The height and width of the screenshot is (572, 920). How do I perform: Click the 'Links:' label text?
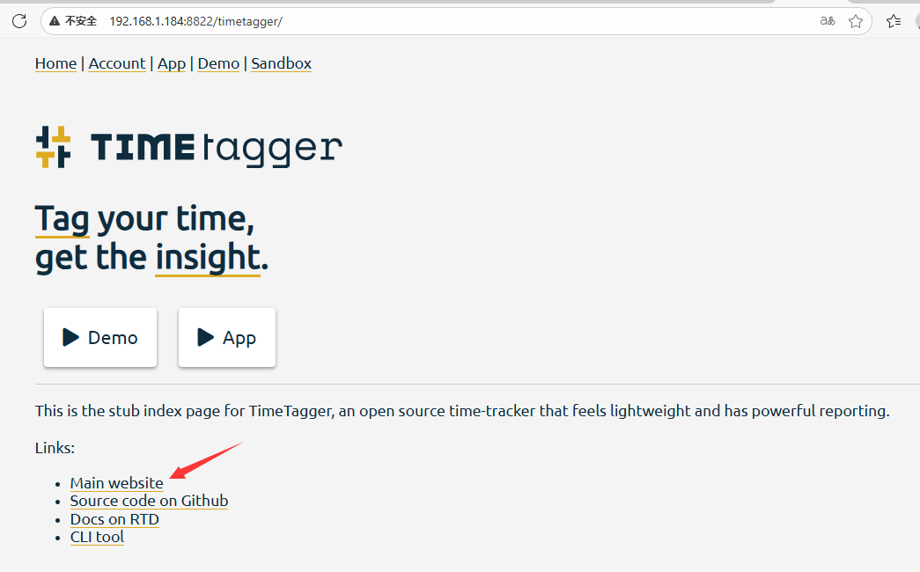tap(55, 448)
